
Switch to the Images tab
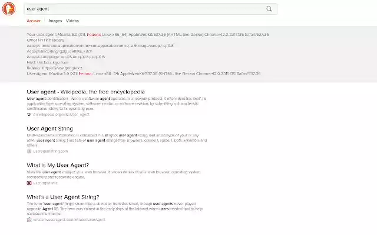(55, 21)
